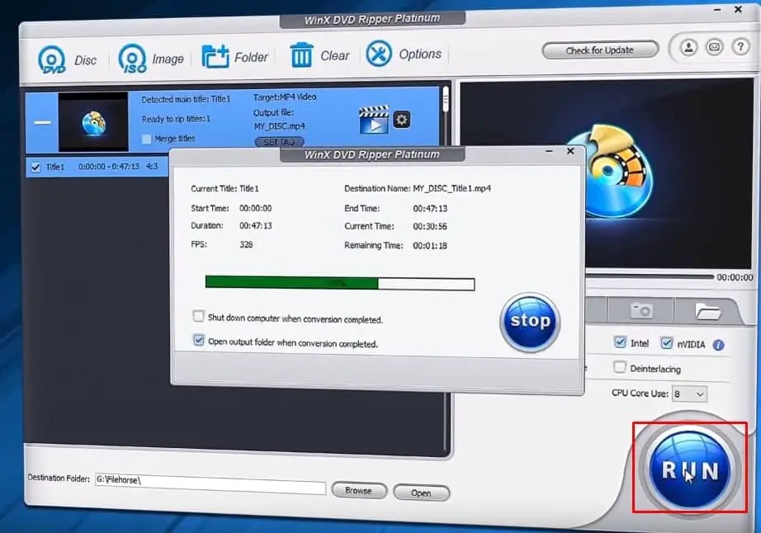Load an ISO Image file
761x533 pixels.
(x=151, y=59)
